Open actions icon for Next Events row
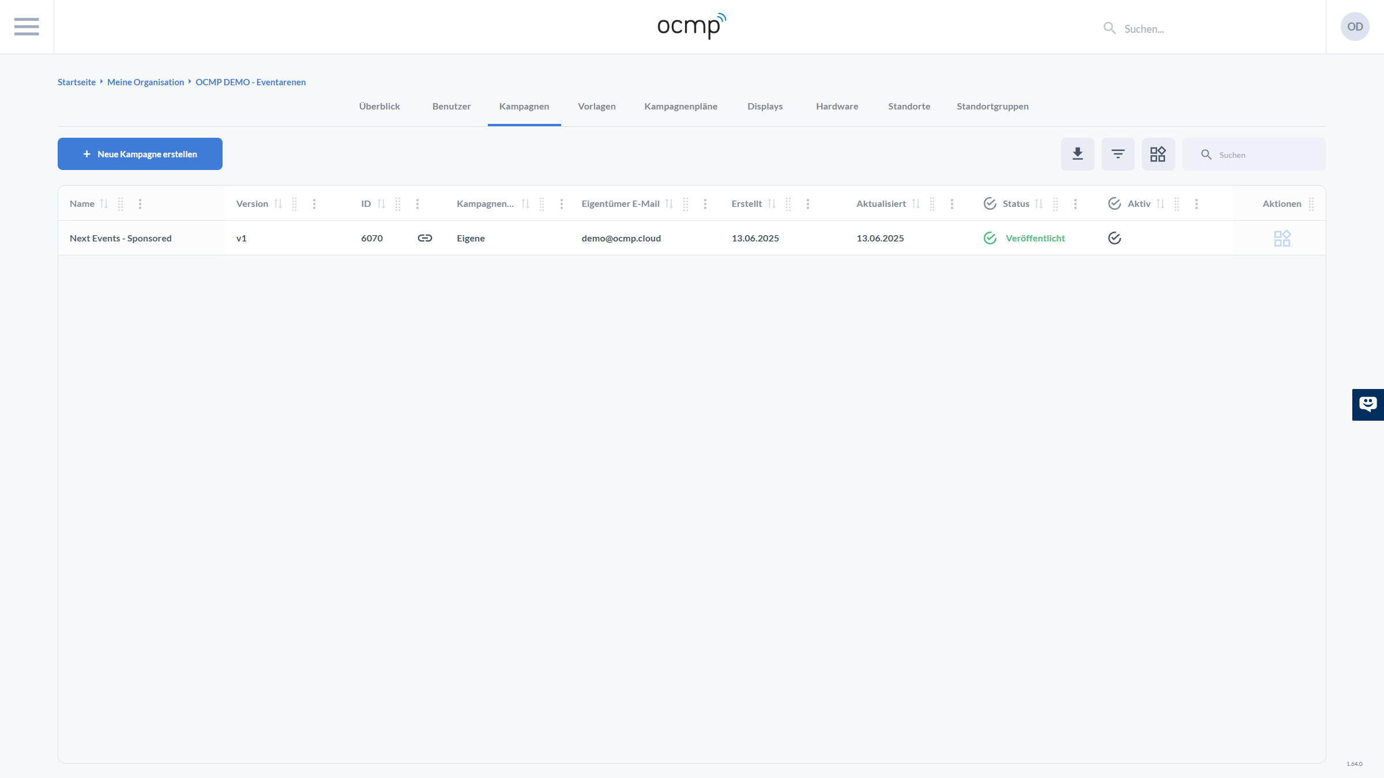 click(x=1282, y=238)
